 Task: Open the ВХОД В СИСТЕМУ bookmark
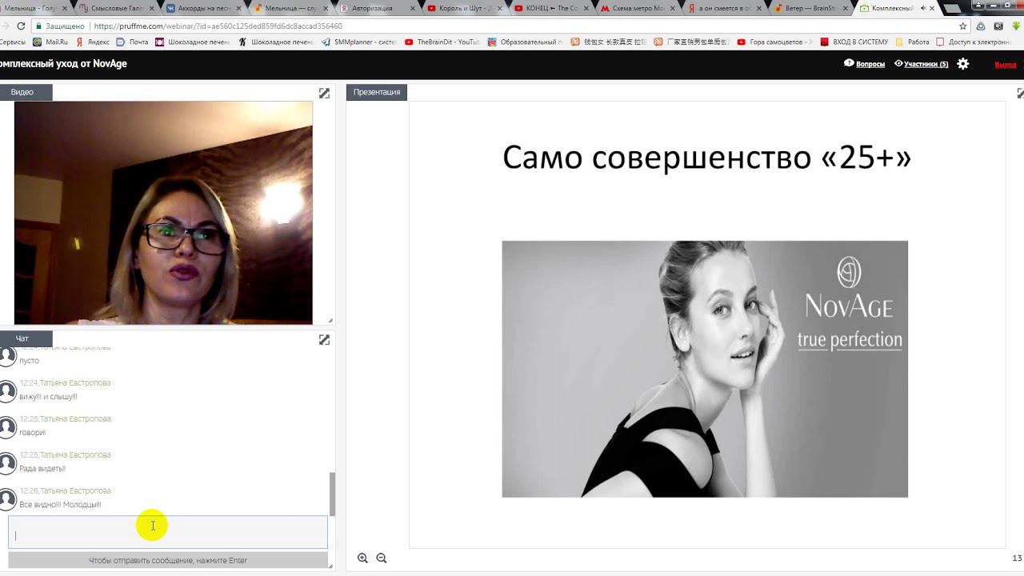click(x=854, y=42)
